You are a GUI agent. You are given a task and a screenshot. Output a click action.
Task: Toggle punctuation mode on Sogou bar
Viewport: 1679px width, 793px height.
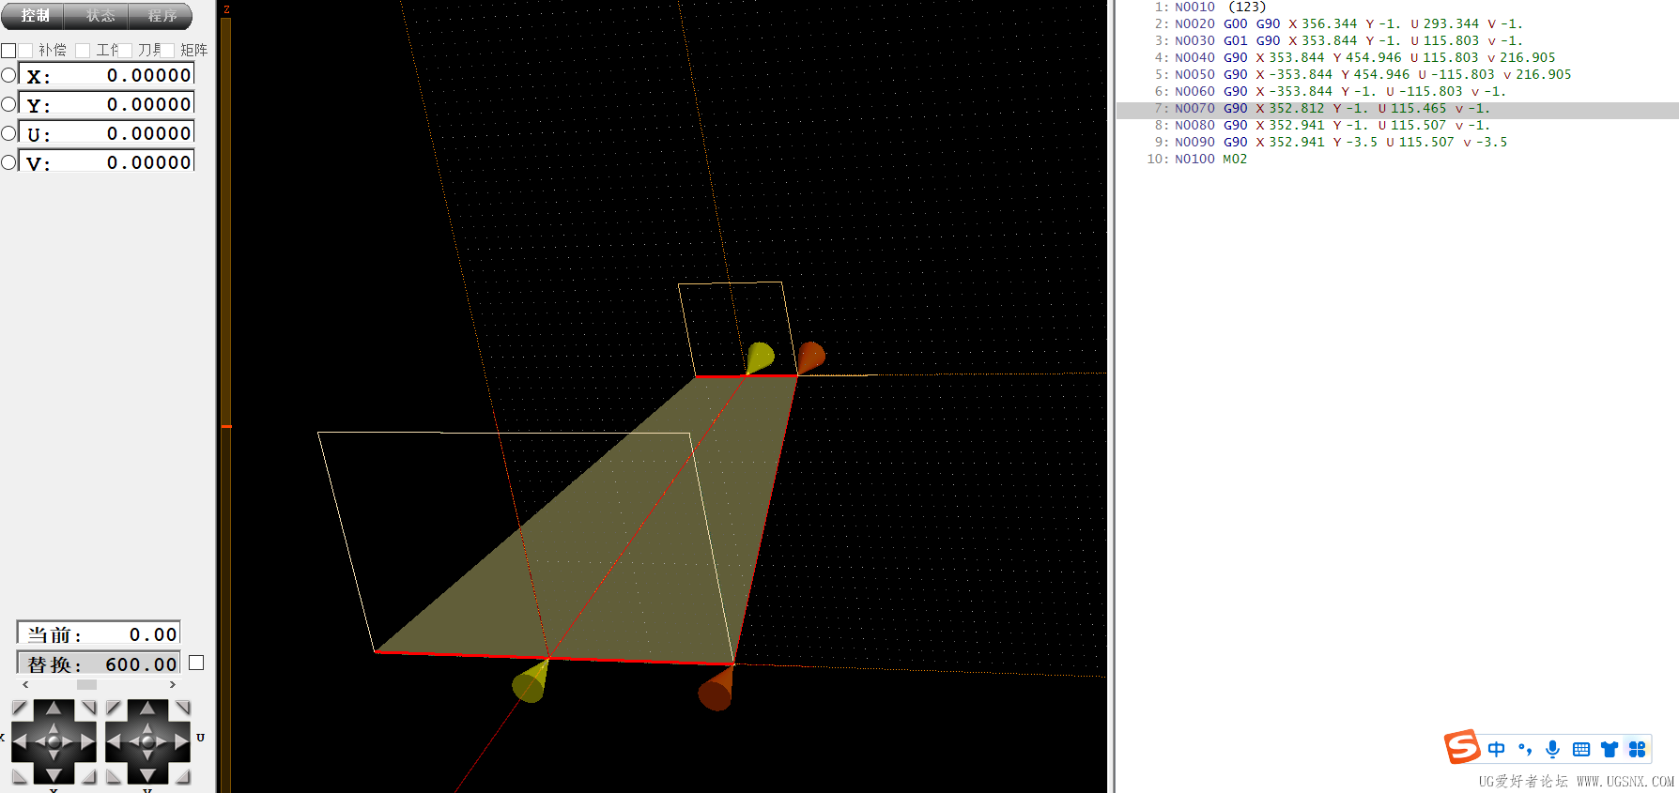[1525, 749]
